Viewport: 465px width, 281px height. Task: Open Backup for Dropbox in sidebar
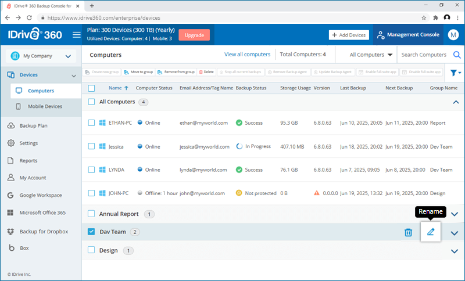click(44, 232)
